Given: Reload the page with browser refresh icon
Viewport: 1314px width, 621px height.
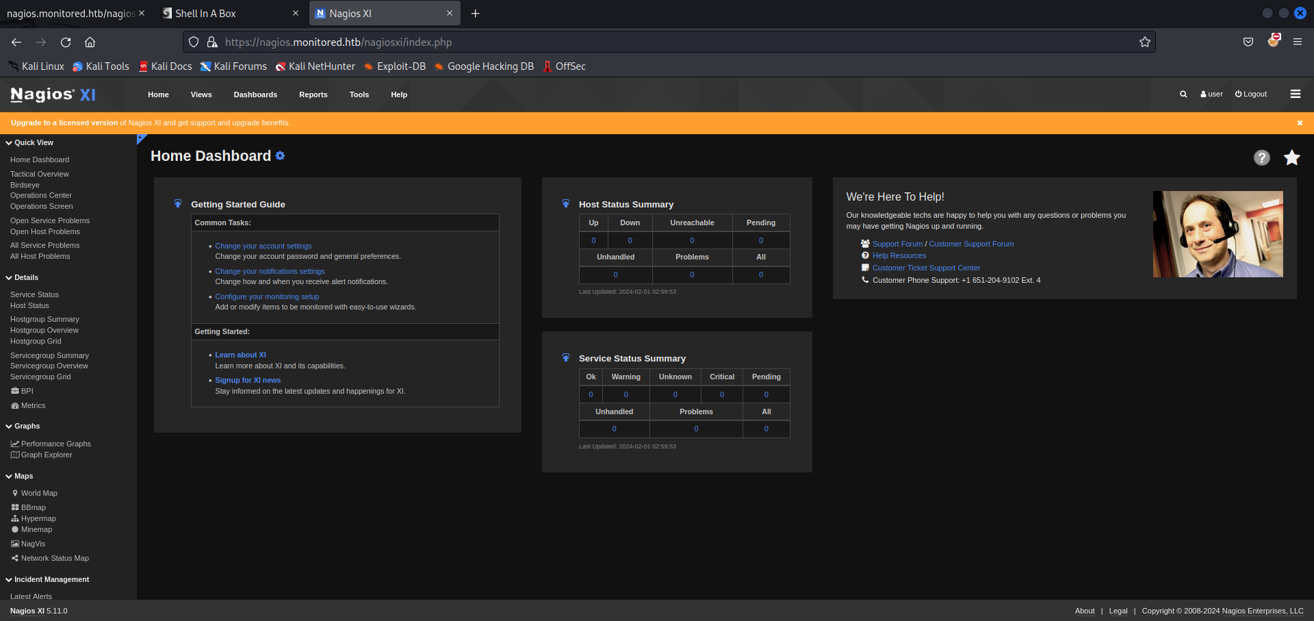Looking at the screenshot, I should pyautogui.click(x=66, y=42).
